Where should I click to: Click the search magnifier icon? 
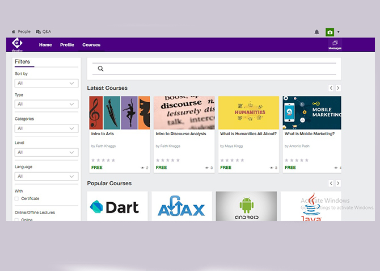pyautogui.click(x=101, y=69)
